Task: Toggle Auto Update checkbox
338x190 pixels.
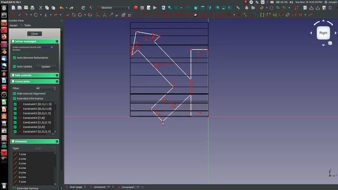Action: click(x=14, y=66)
